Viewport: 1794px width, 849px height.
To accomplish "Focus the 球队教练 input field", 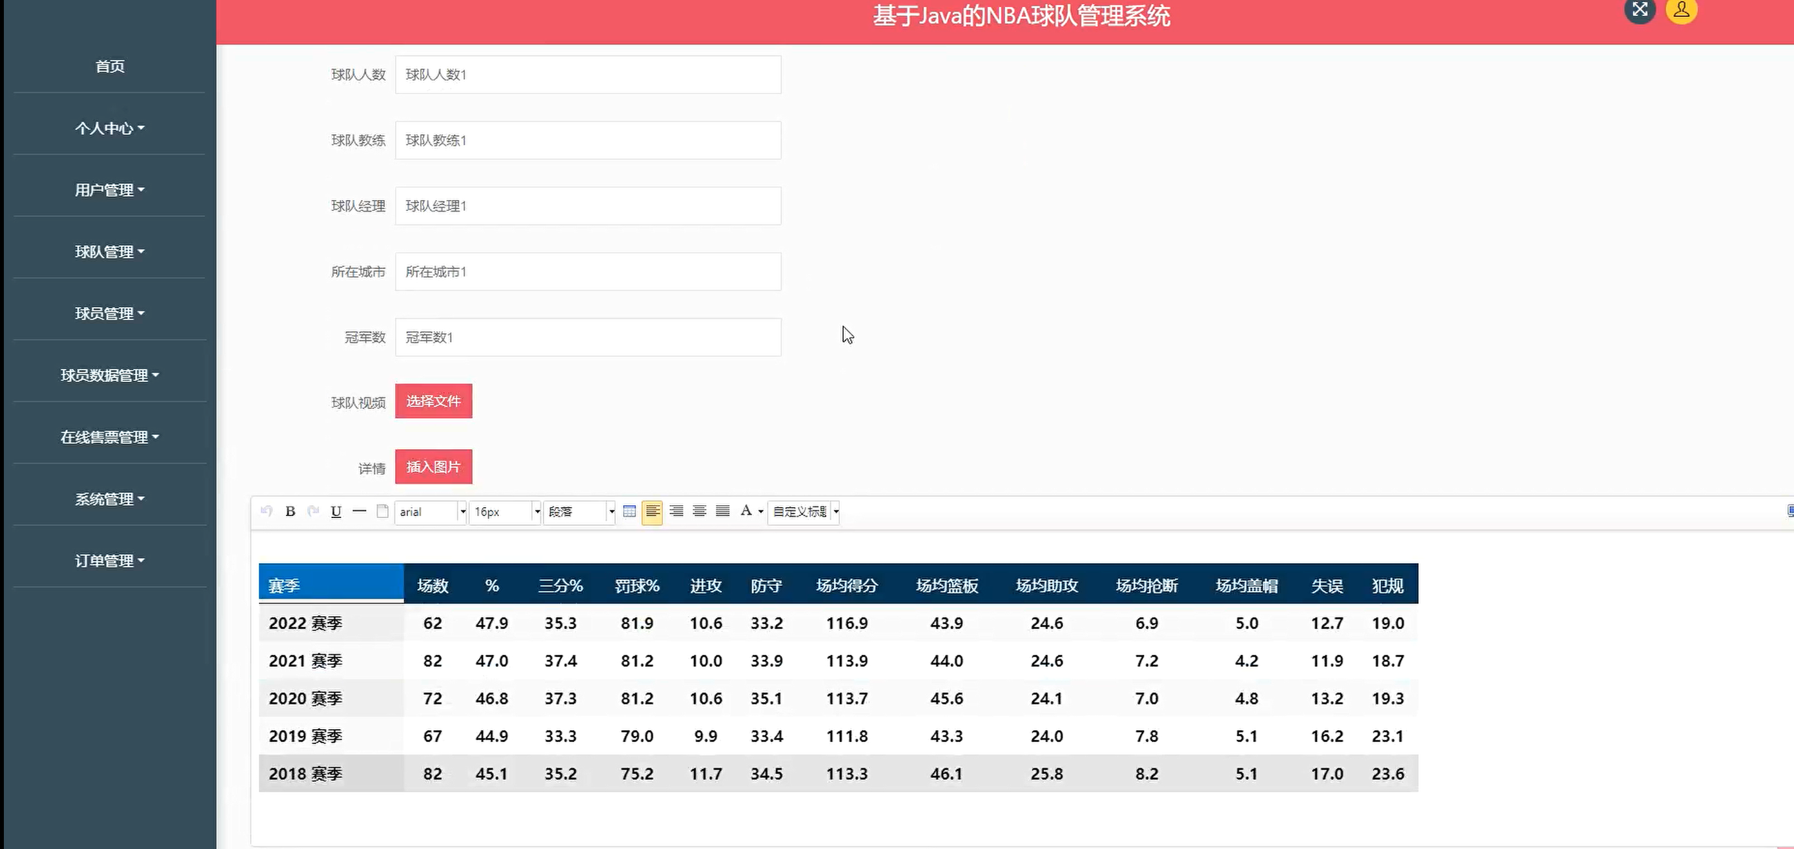I will [588, 140].
